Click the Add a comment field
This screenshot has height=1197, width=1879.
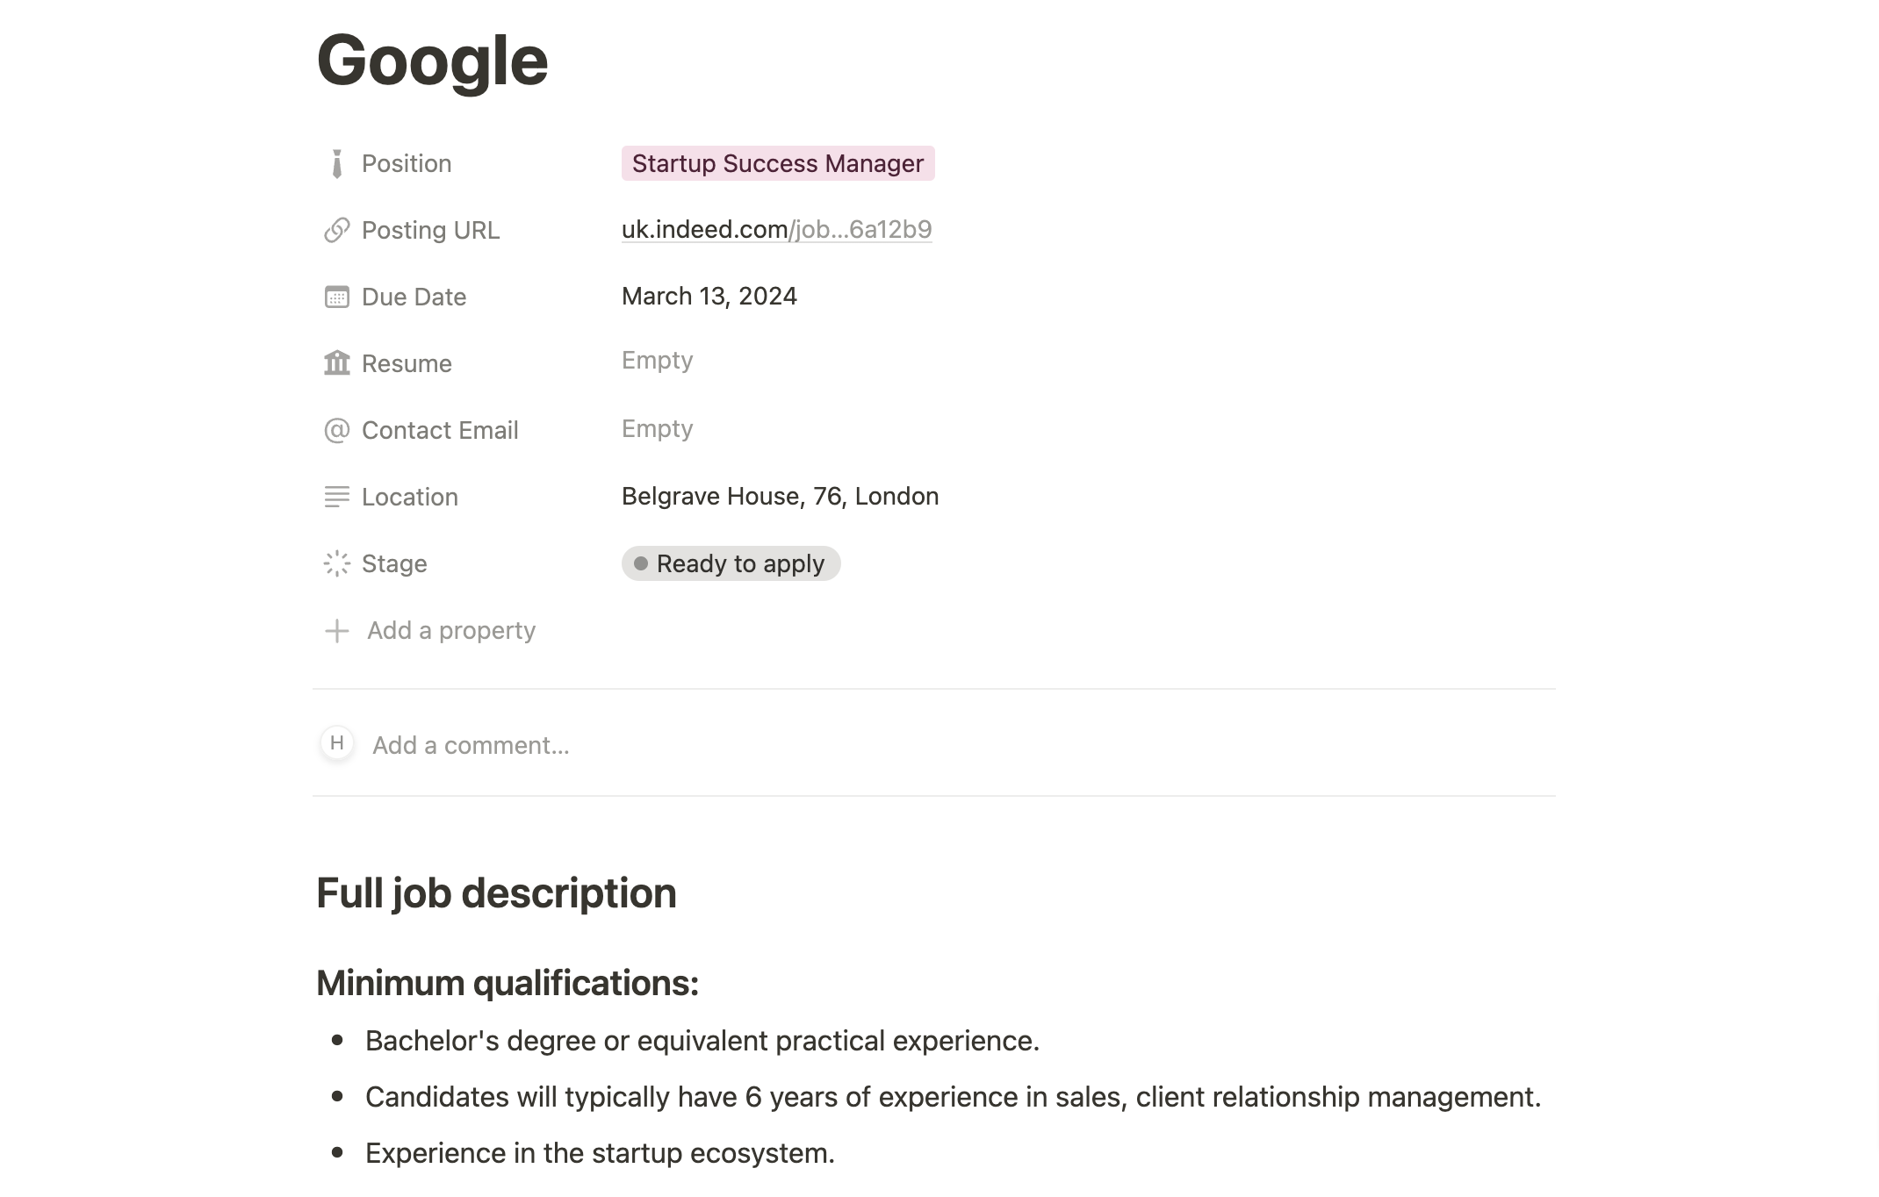click(x=471, y=745)
